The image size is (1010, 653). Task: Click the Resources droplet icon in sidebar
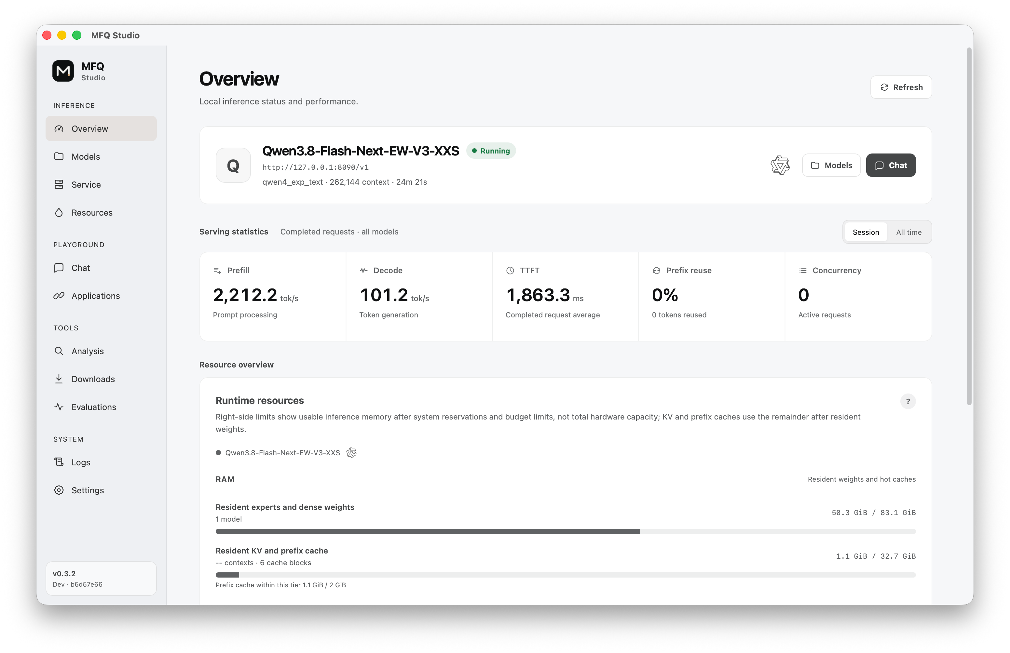coord(59,212)
